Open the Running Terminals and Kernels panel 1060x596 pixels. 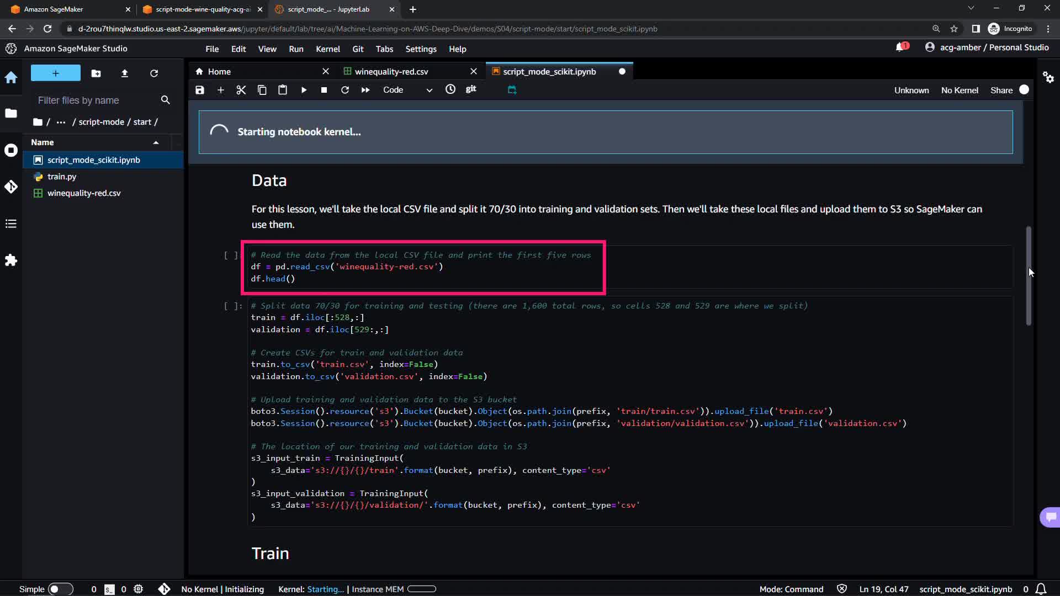tap(11, 150)
